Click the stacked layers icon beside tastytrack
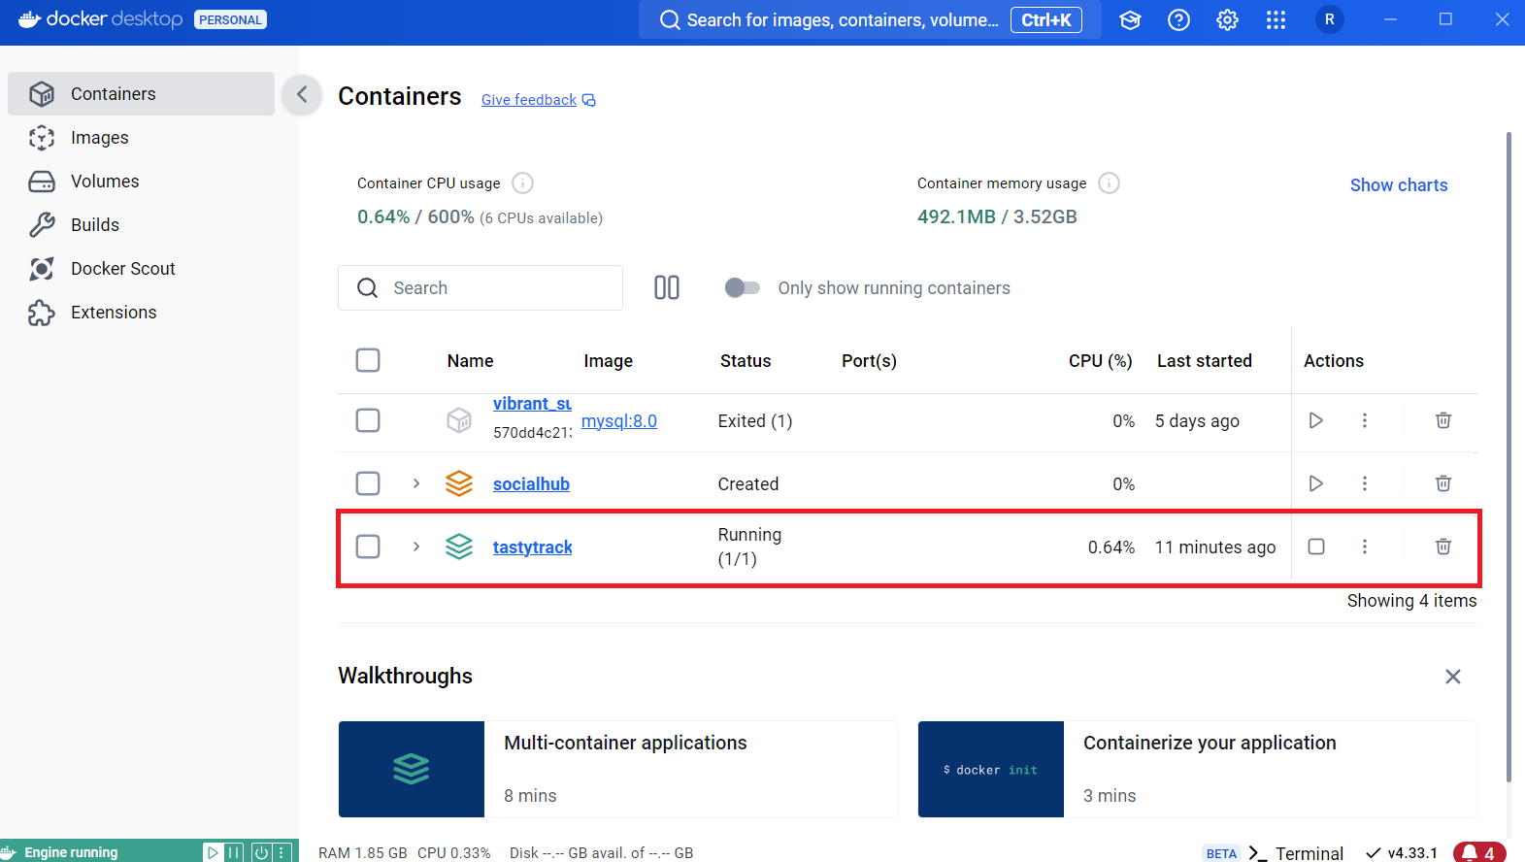This screenshot has height=862, width=1525. pyautogui.click(x=459, y=547)
